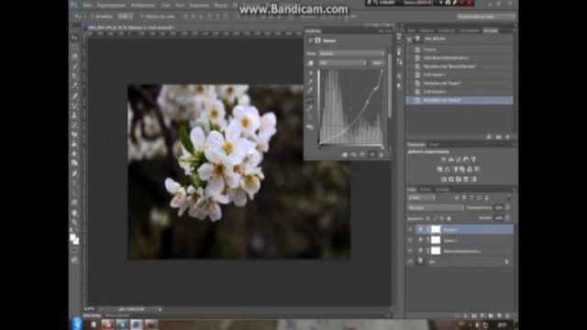
Task: Open layer fill slider arrow
Action: [508, 218]
